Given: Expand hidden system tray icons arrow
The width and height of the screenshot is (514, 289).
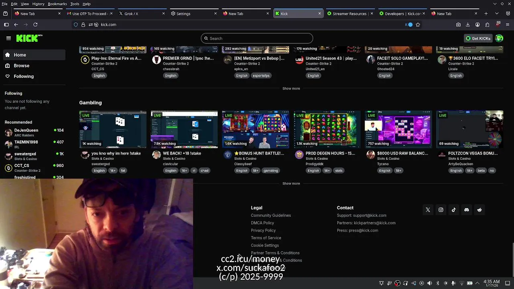Looking at the screenshot, I should click(x=477, y=283).
